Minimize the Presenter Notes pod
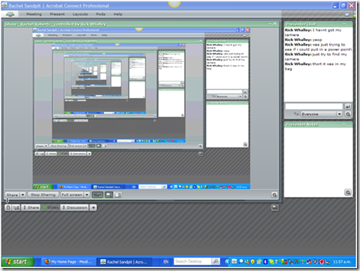The image size is (360, 271). click(344, 124)
